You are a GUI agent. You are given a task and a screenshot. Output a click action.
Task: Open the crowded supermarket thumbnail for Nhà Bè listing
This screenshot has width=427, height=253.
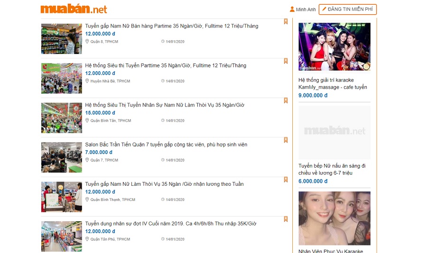tap(62, 78)
